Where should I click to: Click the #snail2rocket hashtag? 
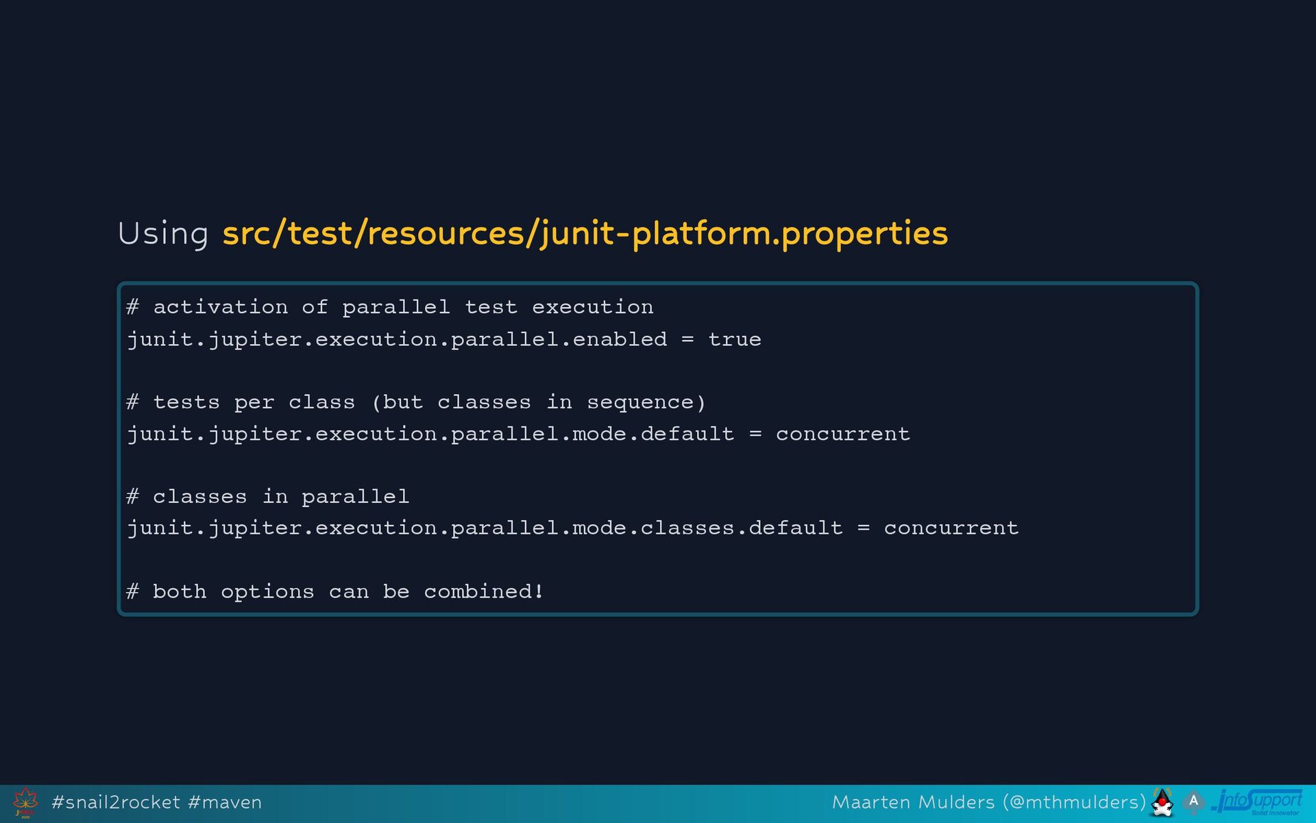click(116, 802)
